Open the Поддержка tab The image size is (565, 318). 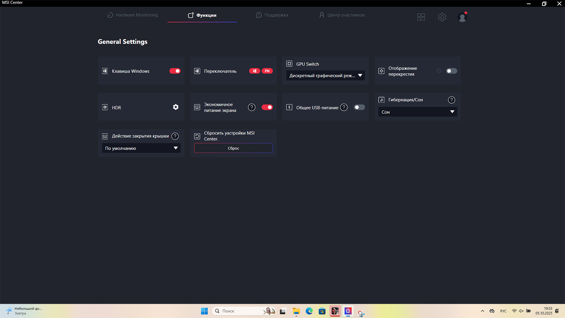(272, 15)
